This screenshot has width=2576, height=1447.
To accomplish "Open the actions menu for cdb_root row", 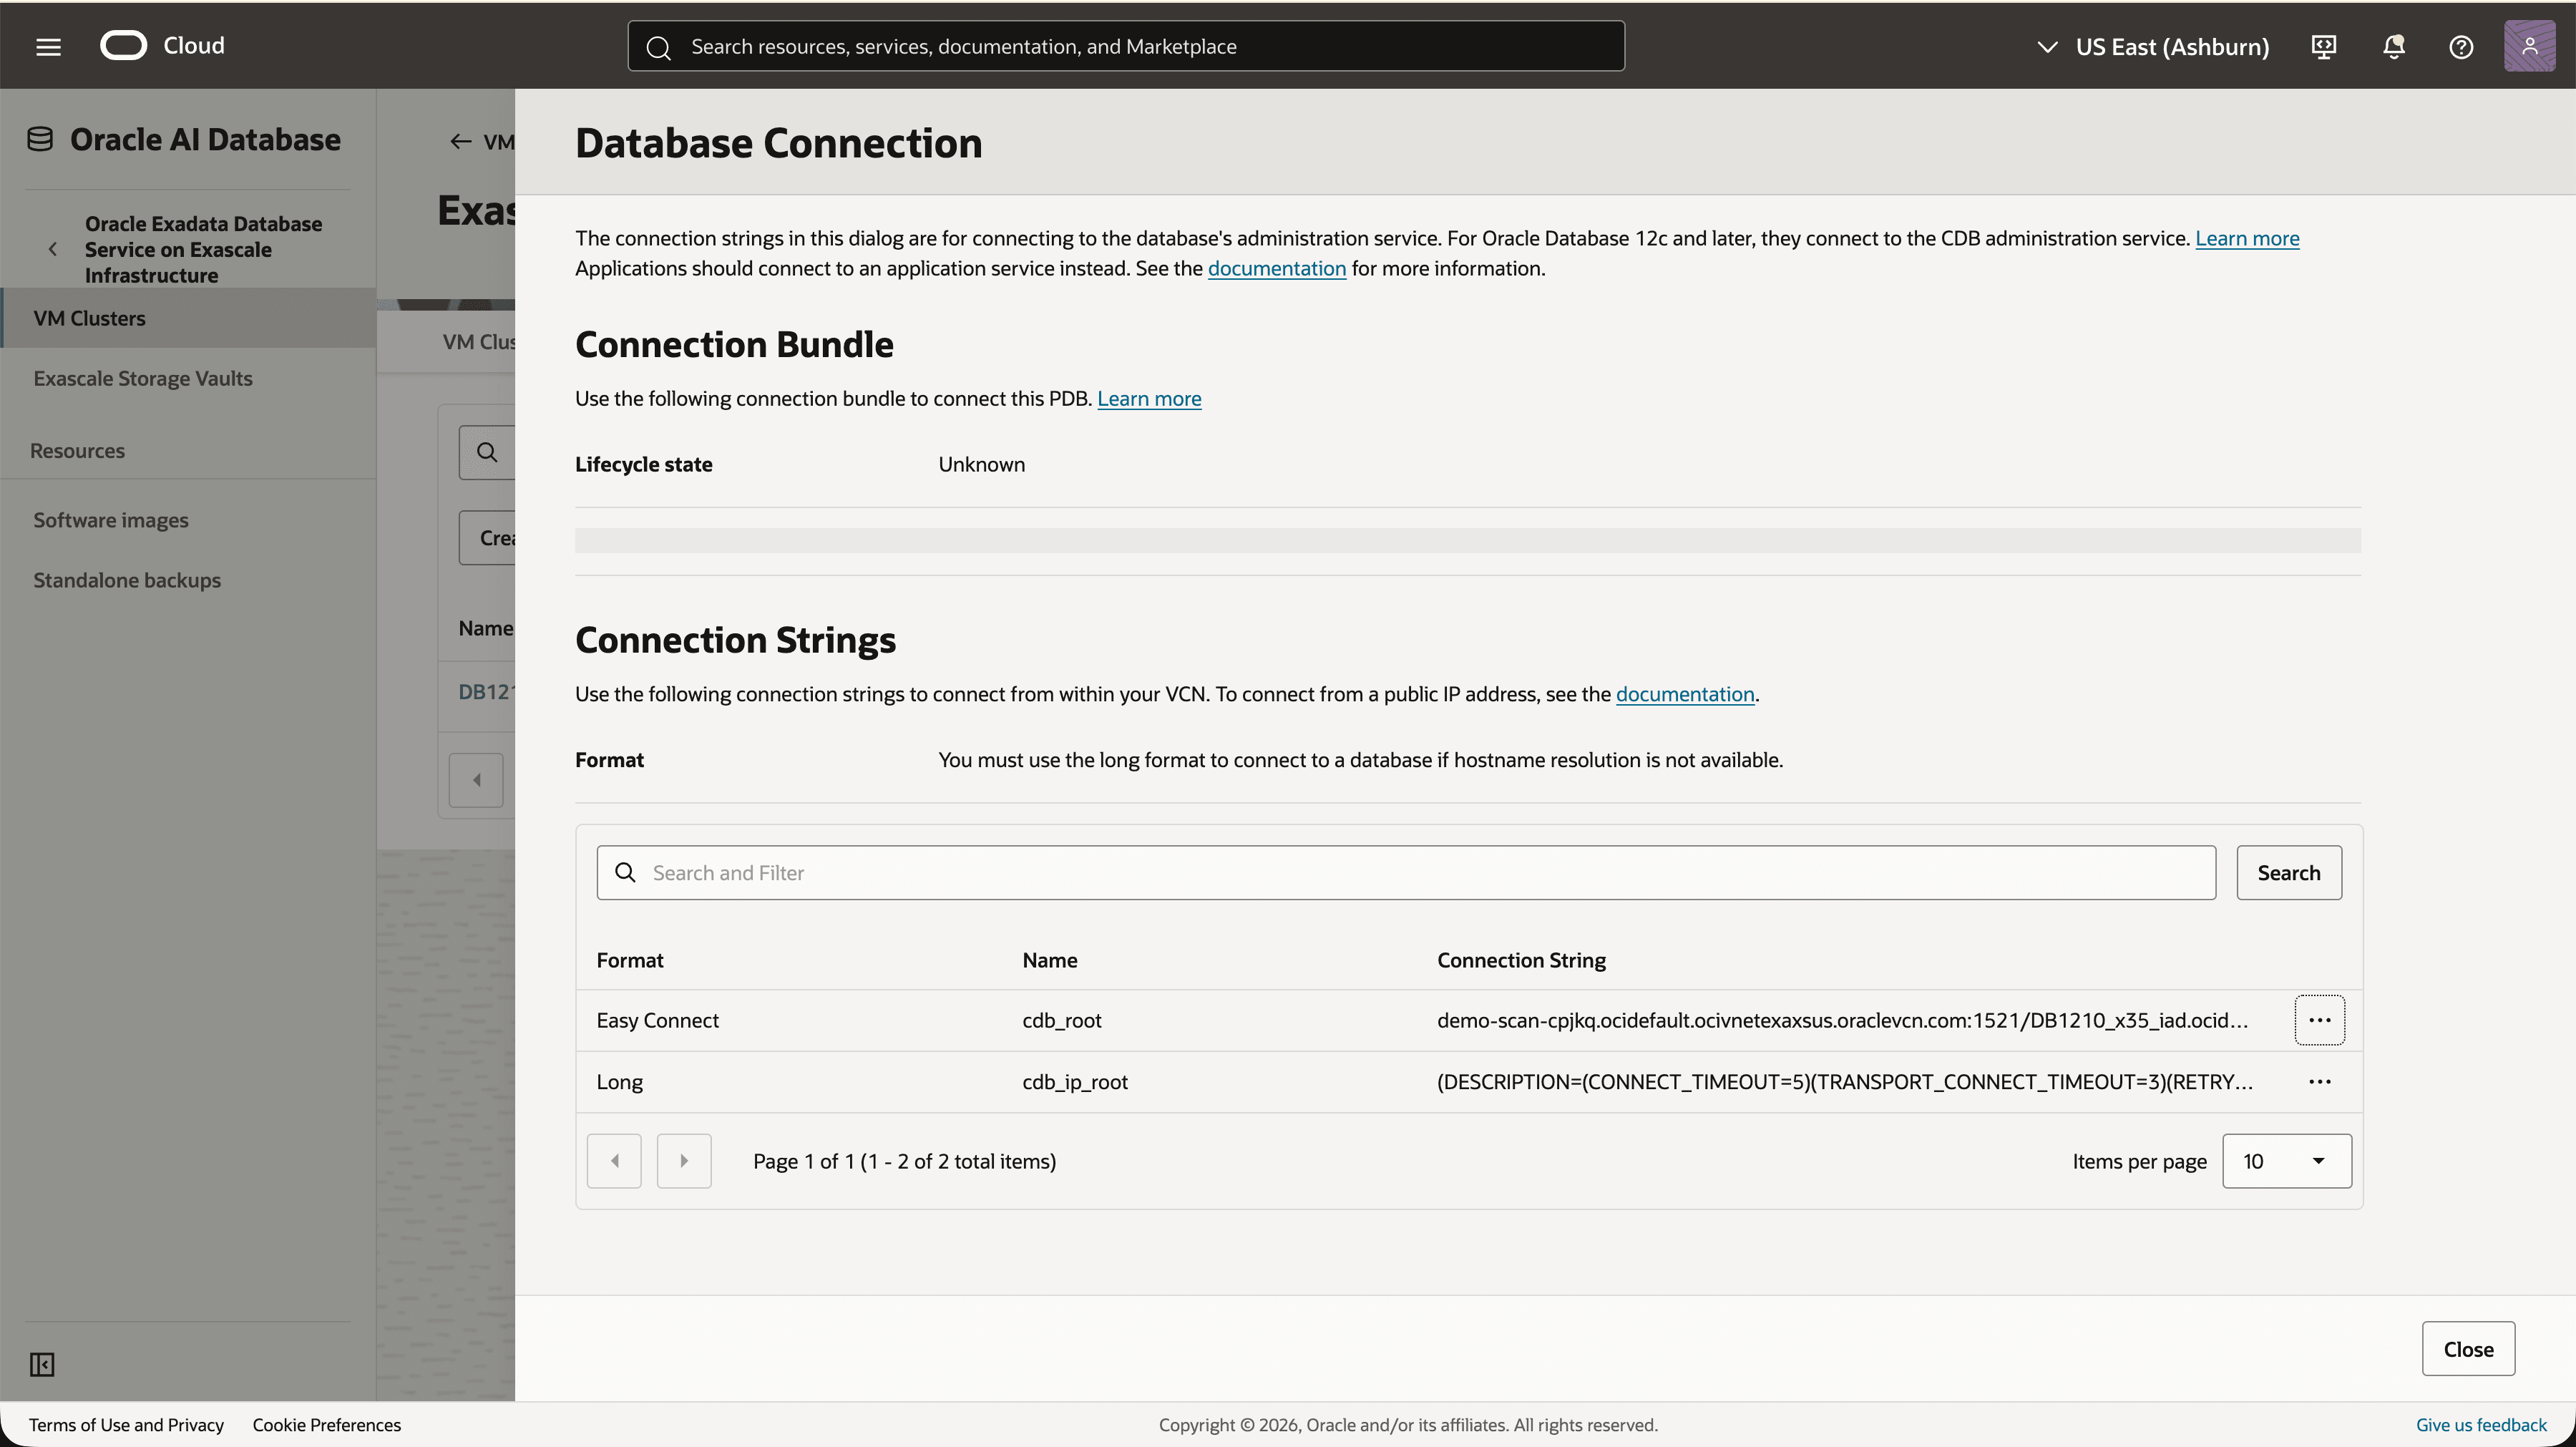I will [2320, 1020].
